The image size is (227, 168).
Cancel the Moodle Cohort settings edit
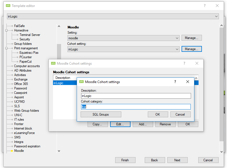(x=180, y=114)
